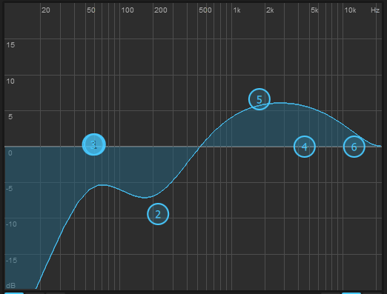Select EQ band node 6
The height and width of the screenshot is (294, 387).
tap(354, 147)
